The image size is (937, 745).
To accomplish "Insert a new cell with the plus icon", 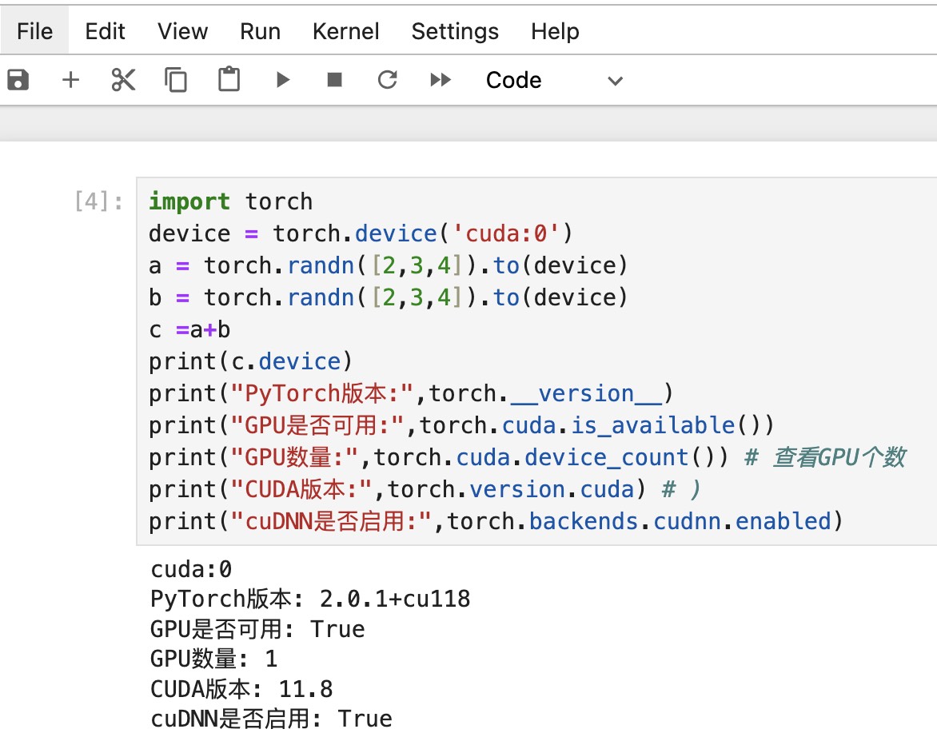I will (x=70, y=79).
